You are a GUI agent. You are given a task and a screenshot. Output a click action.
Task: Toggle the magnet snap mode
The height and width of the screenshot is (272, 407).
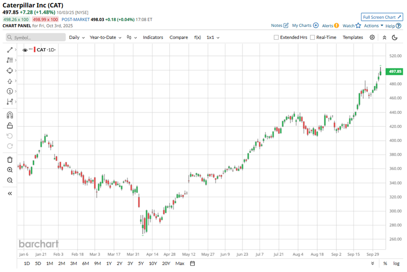pyautogui.click(x=10, y=115)
